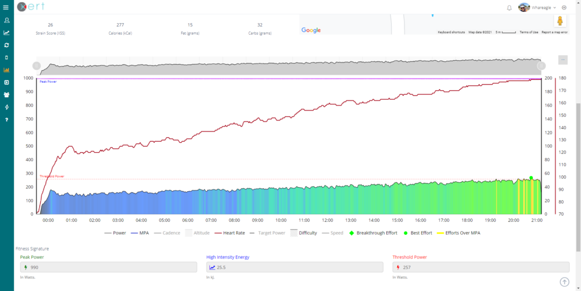
Task: Click the profile icon in the sidebar
Action: click(x=6, y=20)
